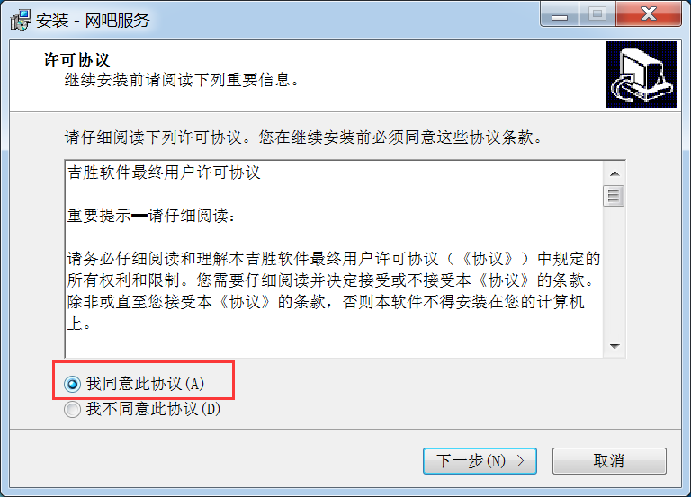Screen dimensions: 691x497
Task: Click the setup wizard computer image
Action: [641, 75]
